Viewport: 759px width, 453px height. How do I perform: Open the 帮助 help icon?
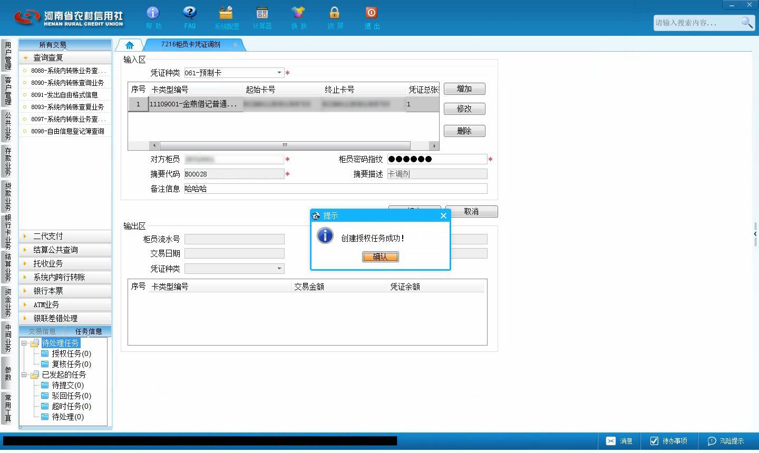pos(153,17)
